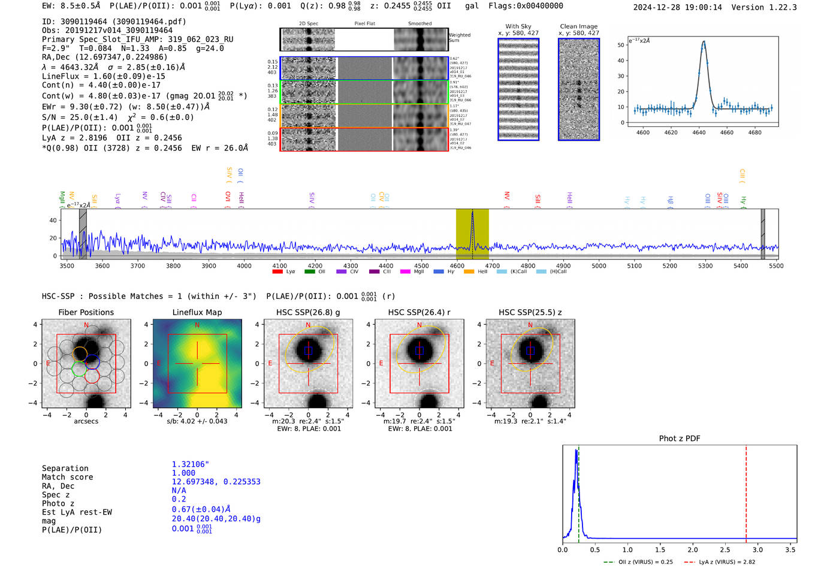Click the purple CIV legend swatch
Viewport: 839px width, 571px height.
pyautogui.click(x=342, y=271)
